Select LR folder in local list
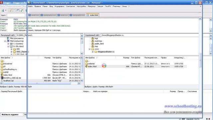213x120 pixels. (4, 67)
